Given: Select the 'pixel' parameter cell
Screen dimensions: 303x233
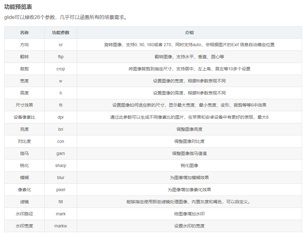Looking at the screenshot, I should point(61,190).
